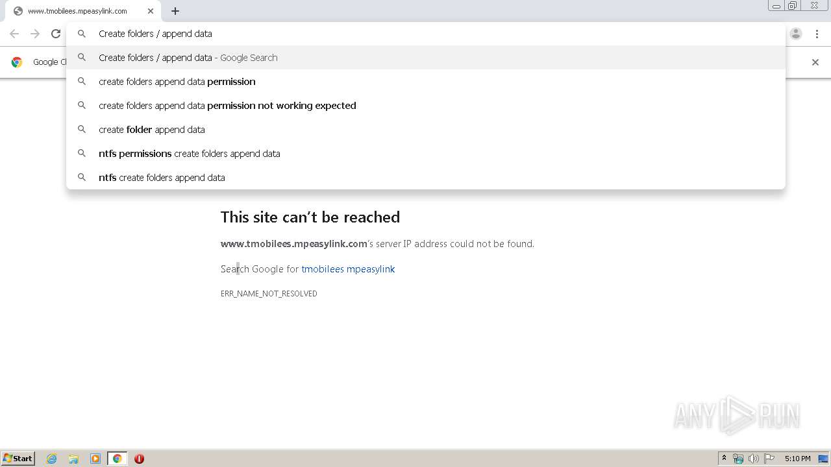This screenshot has height=467, width=831.
Task: Open a new tab with plus icon
Action: pyautogui.click(x=175, y=11)
